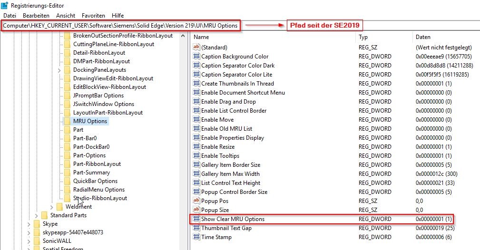The width and height of the screenshot is (480, 250).
Task: Open the Hilfe menu
Action: 118,15
